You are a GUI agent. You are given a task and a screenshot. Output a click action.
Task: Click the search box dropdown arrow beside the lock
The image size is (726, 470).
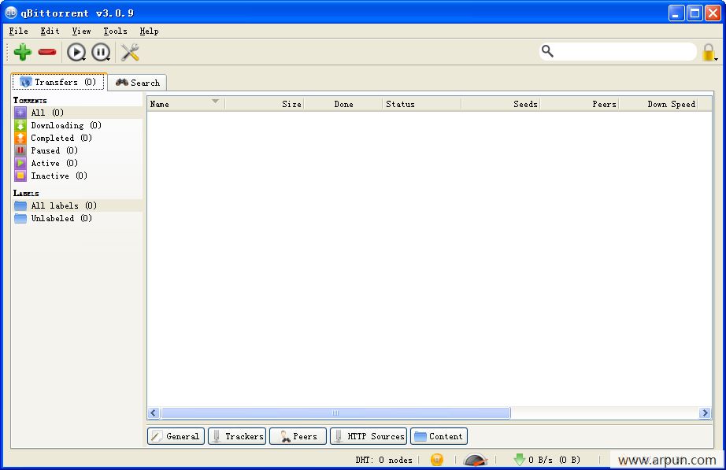[716, 57]
